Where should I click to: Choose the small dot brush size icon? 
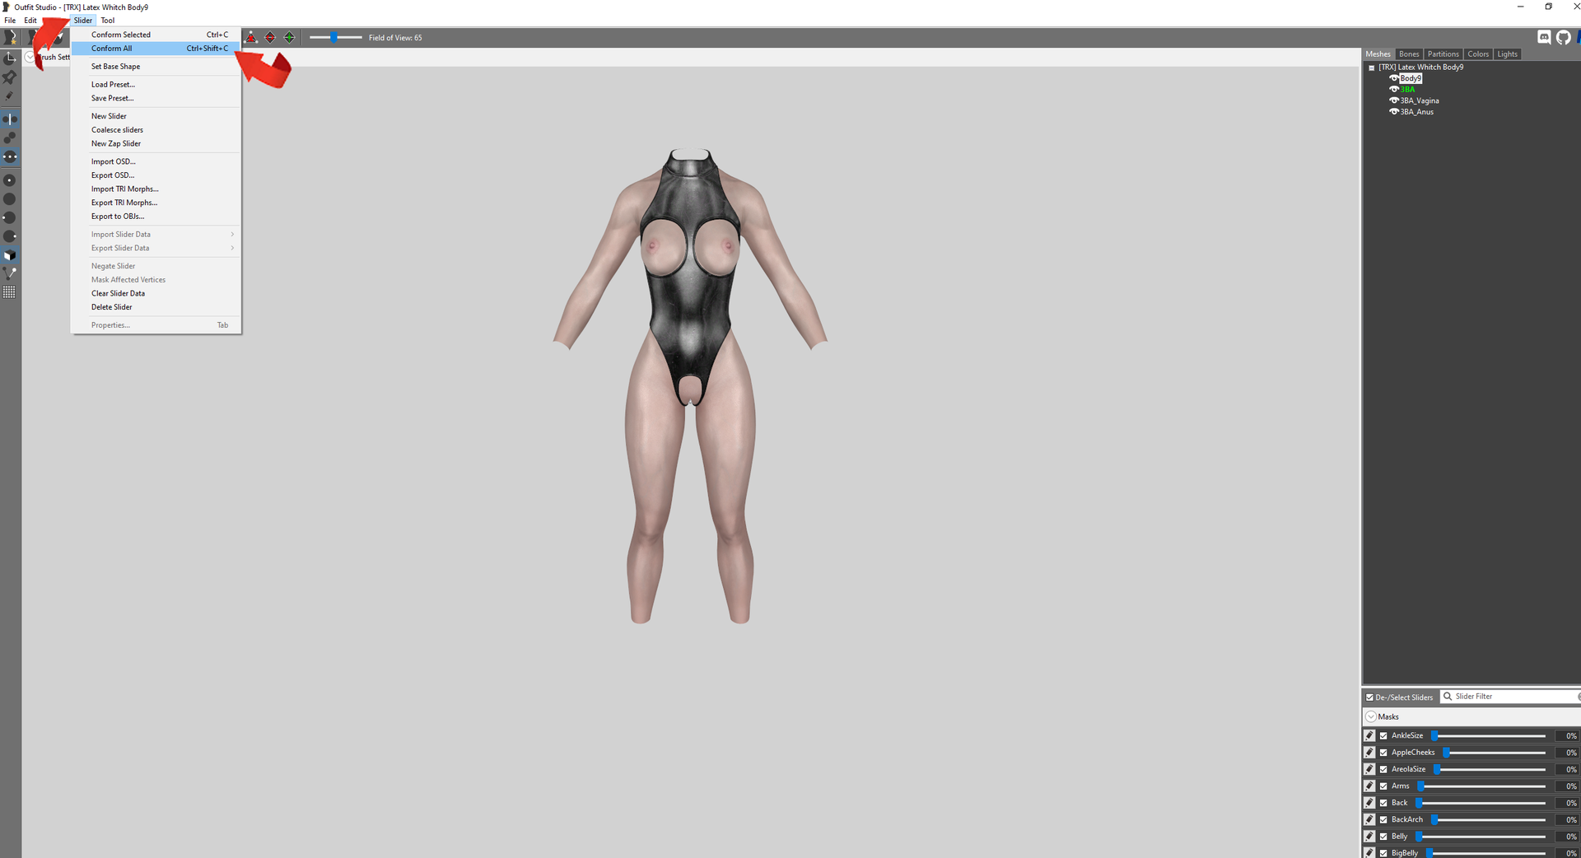coord(10,180)
